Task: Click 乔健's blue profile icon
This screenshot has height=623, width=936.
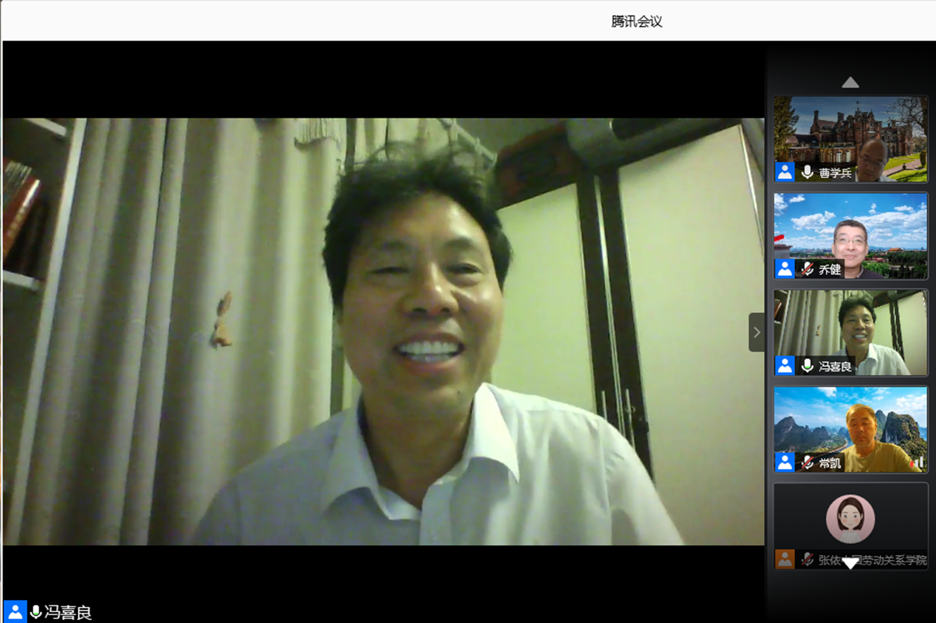Action: 785,269
